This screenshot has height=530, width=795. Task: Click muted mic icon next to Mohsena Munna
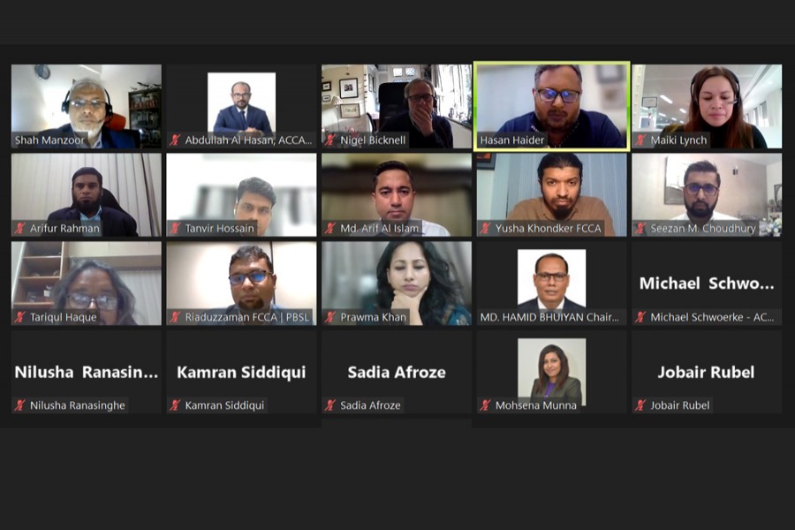[x=485, y=405]
